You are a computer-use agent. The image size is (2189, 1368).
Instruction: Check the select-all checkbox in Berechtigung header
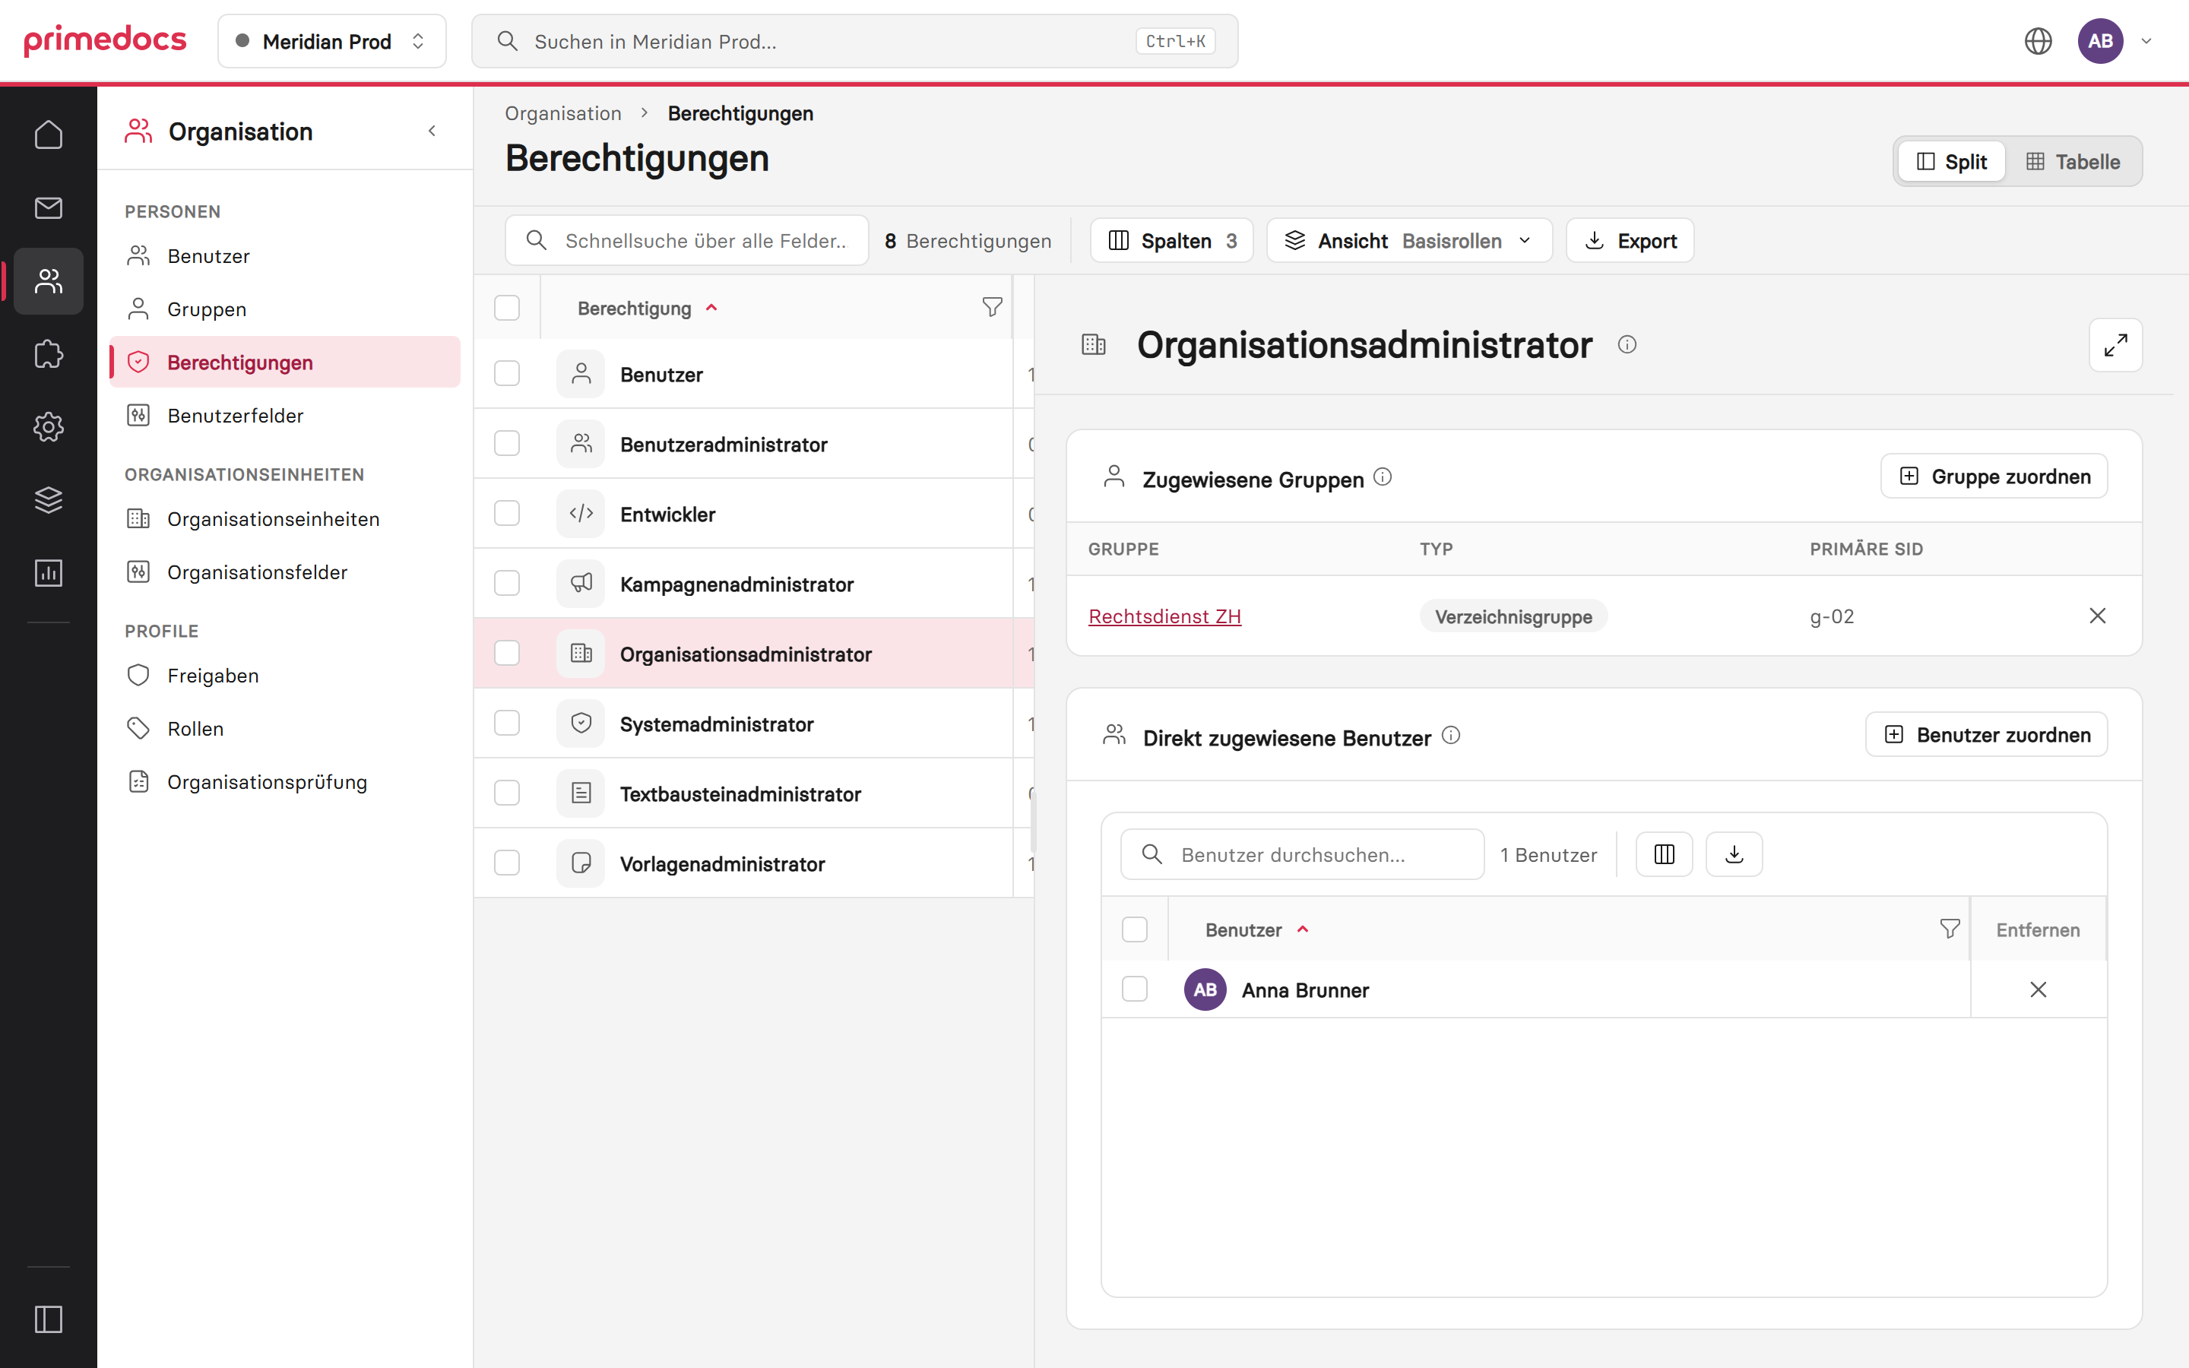point(506,308)
